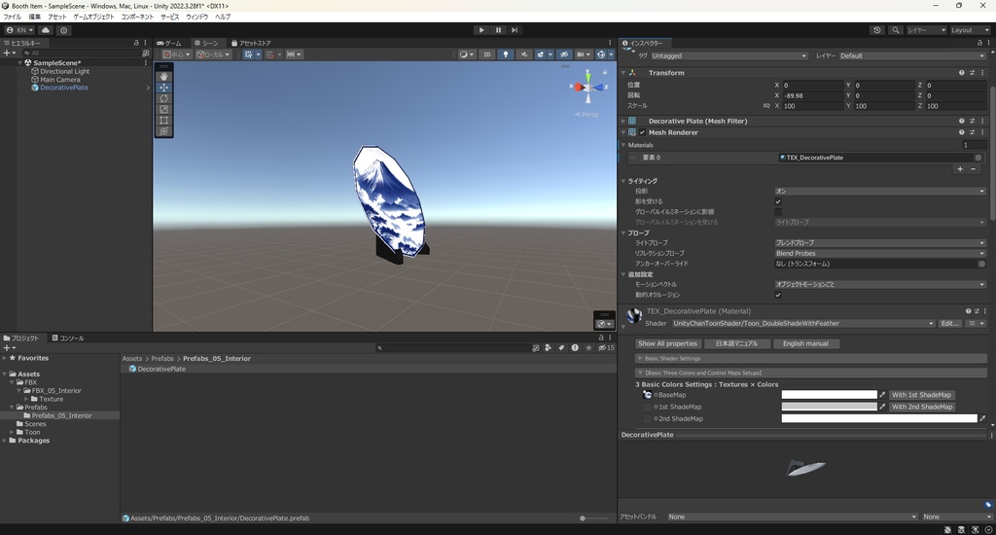Image resolution: width=996 pixels, height=535 pixels.
Task: Click constrained scale link icon
Action: click(x=766, y=106)
